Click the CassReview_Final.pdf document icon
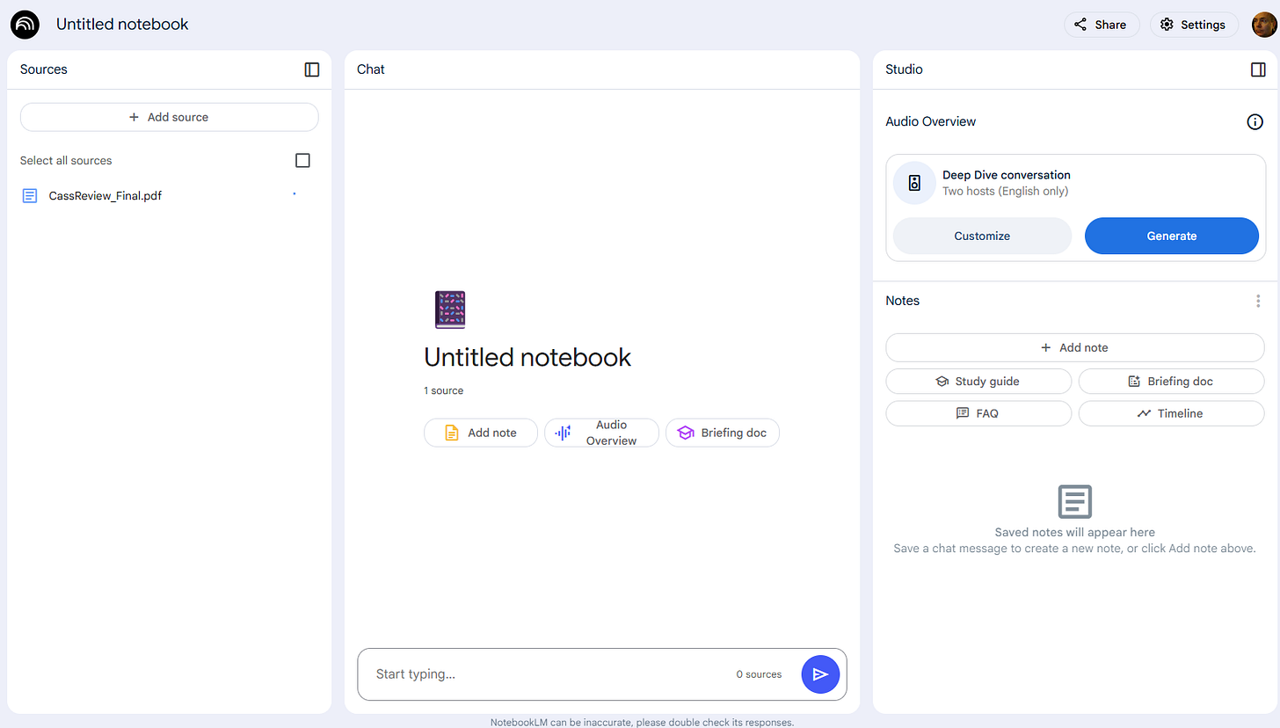This screenshot has height=728, width=1280. pos(30,196)
